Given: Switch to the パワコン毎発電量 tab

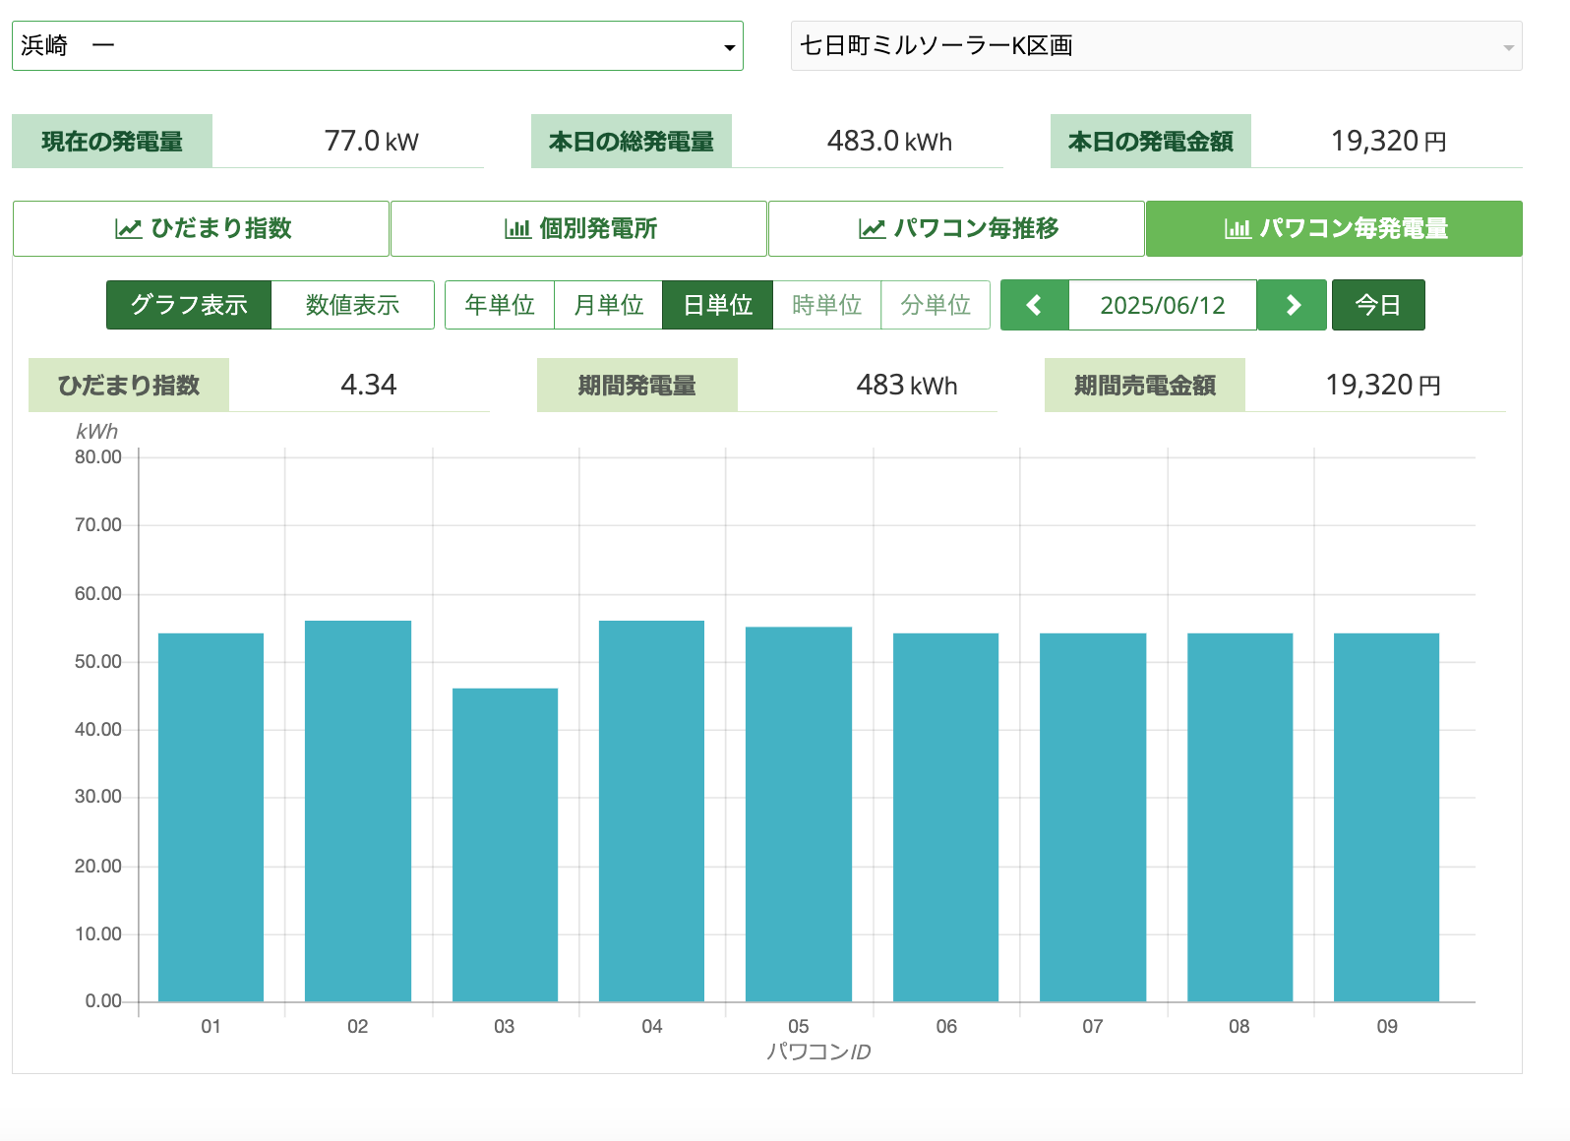Looking at the screenshot, I should click(1334, 228).
